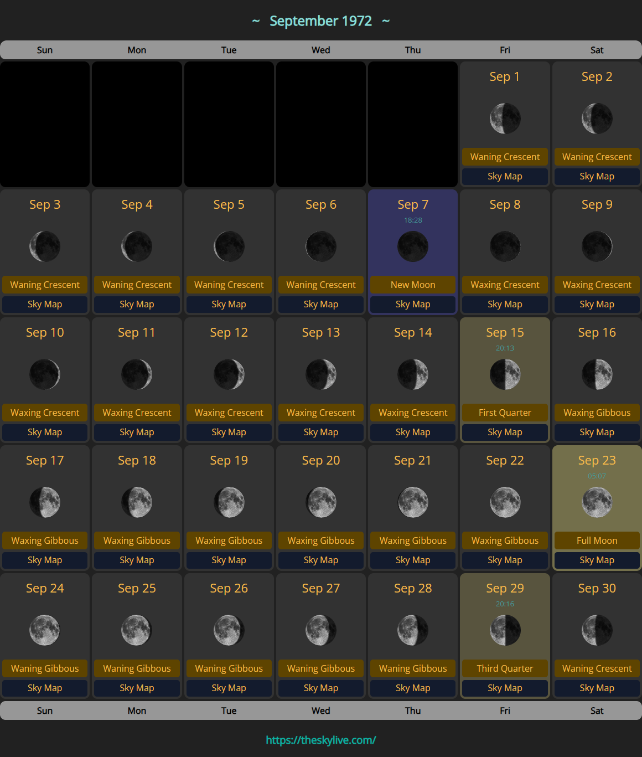
Task: Click the Sep 2 moon phase image
Action: click(597, 119)
